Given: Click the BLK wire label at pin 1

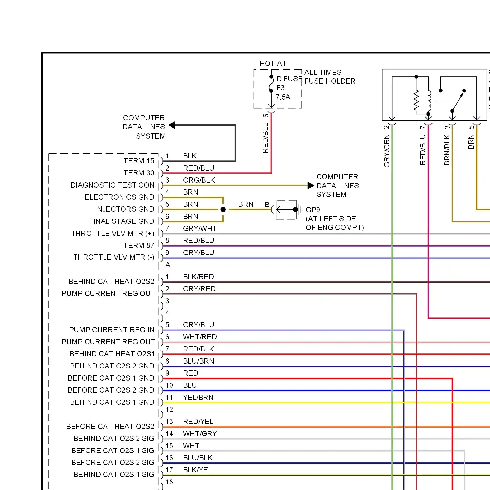Looking at the screenshot, I should click(x=190, y=156).
